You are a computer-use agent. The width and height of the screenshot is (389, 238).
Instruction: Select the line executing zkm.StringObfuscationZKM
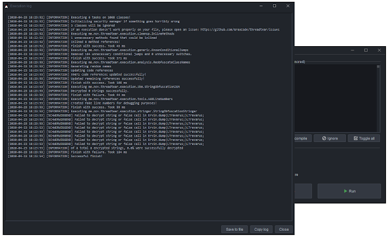(94, 87)
